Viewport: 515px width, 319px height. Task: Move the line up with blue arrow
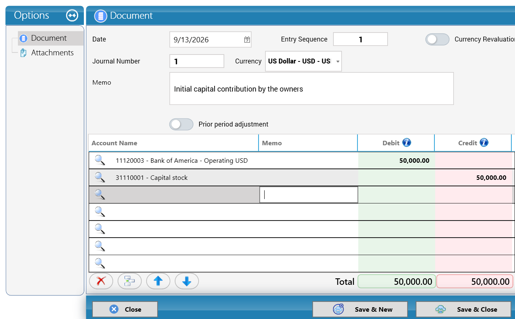coord(158,281)
